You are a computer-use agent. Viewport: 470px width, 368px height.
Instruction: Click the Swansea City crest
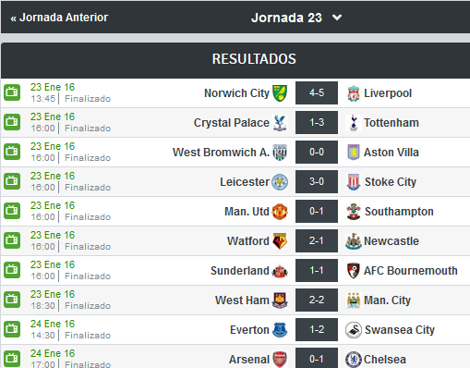[354, 330]
